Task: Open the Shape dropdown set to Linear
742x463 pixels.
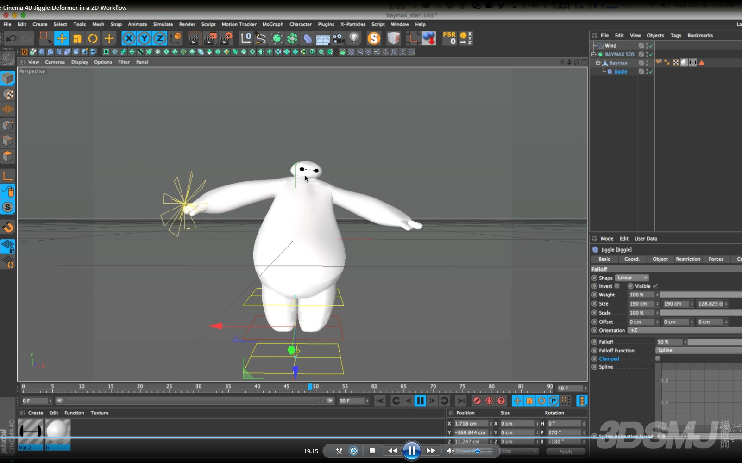Action: pos(632,278)
